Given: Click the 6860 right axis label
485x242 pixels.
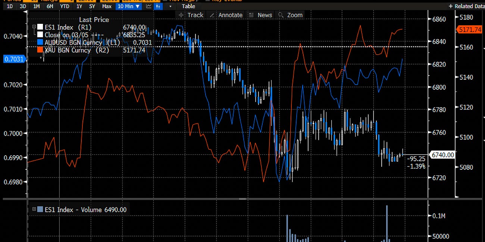Looking at the screenshot, I should 439,19.
